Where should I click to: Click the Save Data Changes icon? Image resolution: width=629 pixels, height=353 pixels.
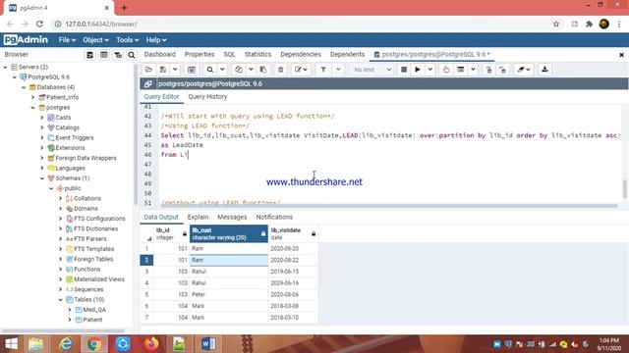coord(192,70)
